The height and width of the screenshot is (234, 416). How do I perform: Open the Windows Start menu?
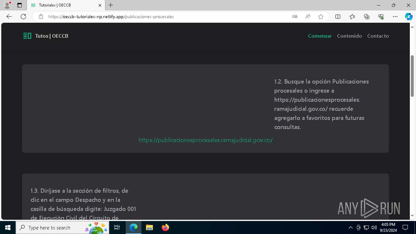pos(8,227)
